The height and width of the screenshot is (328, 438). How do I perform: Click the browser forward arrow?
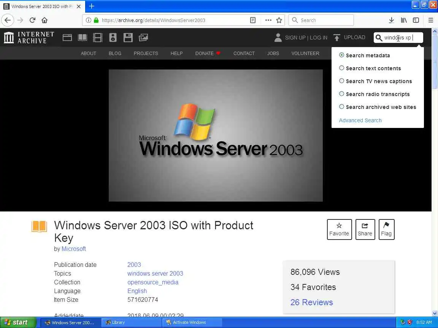tap(20, 20)
